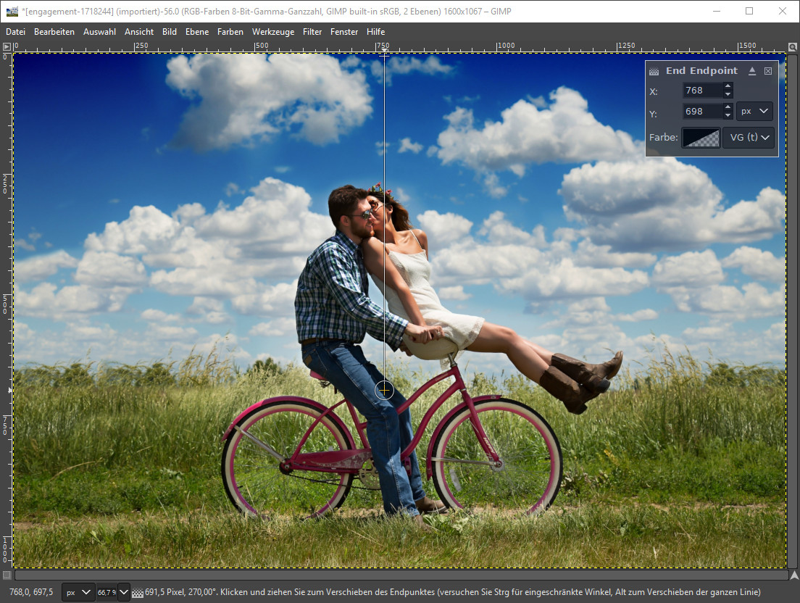Increase the X coordinate value
Image resolution: width=800 pixels, height=603 pixels.
coord(728,87)
